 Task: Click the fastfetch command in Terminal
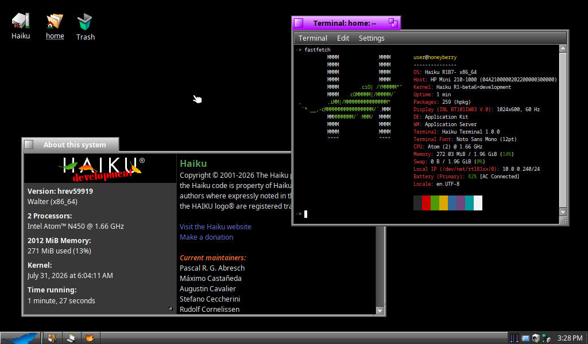point(317,50)
